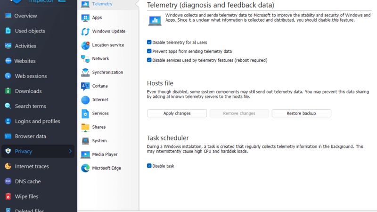This screenshot has width=377, height=212.
Task: Click the Downloads sidebar icon
Action: (8, 91)
